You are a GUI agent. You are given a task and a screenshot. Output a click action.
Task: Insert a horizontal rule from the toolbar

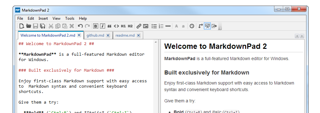click(x=168, y=26)
